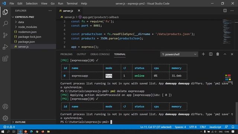Click Explorer's more actions ellipsis

click(x=50, y=11)
